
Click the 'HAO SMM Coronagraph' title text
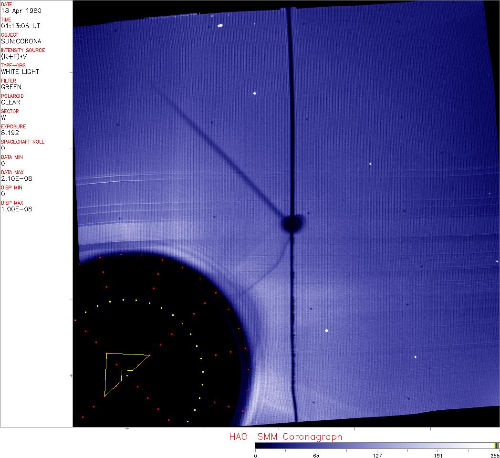[x=285, y=437]
